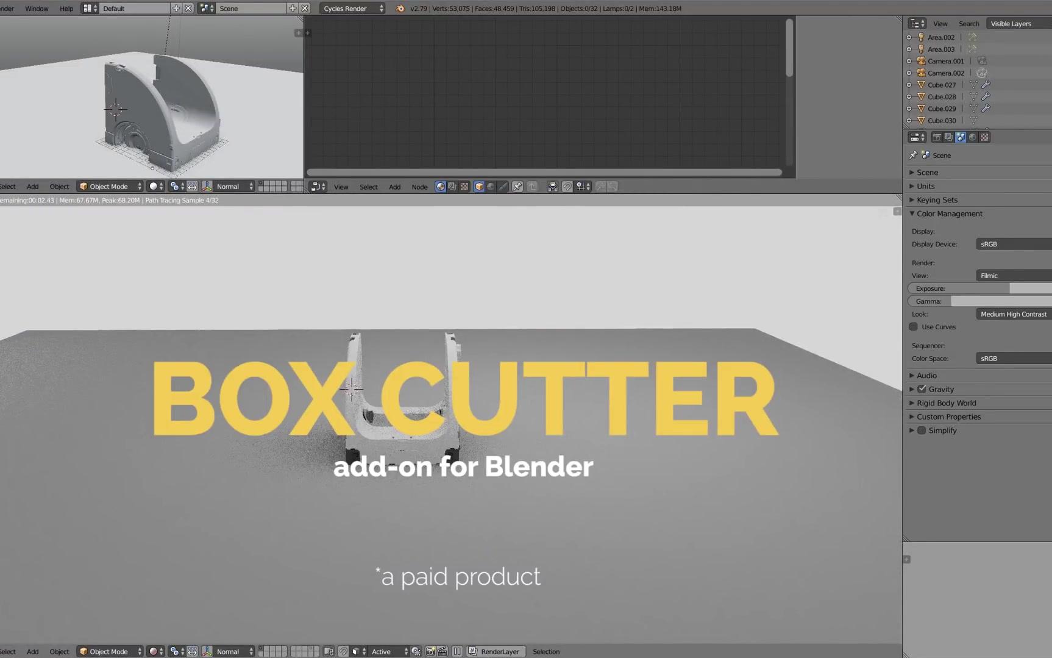Viewport: 1052px width, 658px height.
Task: Click the Search tab in the Outliner header
Action: click(968, 23)
